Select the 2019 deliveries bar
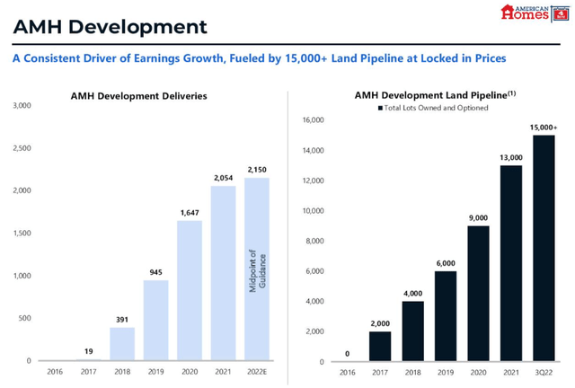The width and height of the screenshot is (575, 388). pyautogui.click(x=155, y=320)
